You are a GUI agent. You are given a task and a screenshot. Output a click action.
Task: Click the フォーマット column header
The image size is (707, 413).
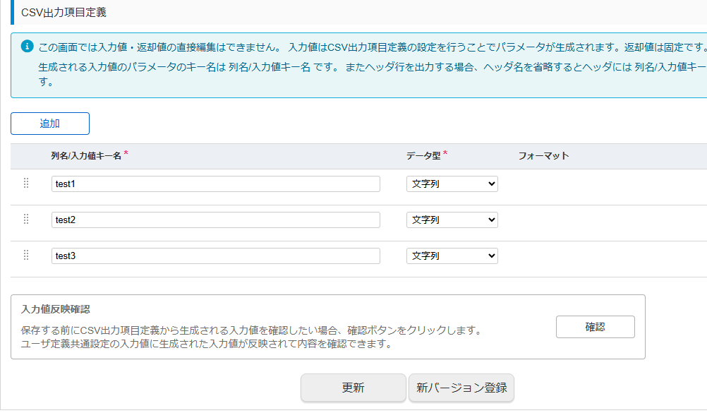tap(543, 155)
